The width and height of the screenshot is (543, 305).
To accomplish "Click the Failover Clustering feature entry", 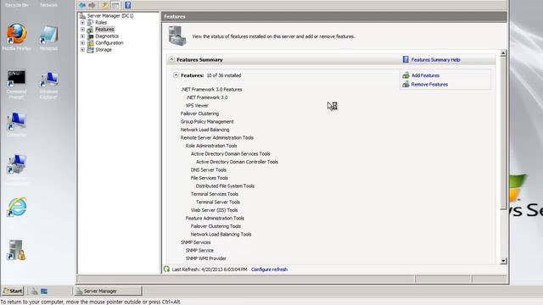I will (x=199, y=114).
